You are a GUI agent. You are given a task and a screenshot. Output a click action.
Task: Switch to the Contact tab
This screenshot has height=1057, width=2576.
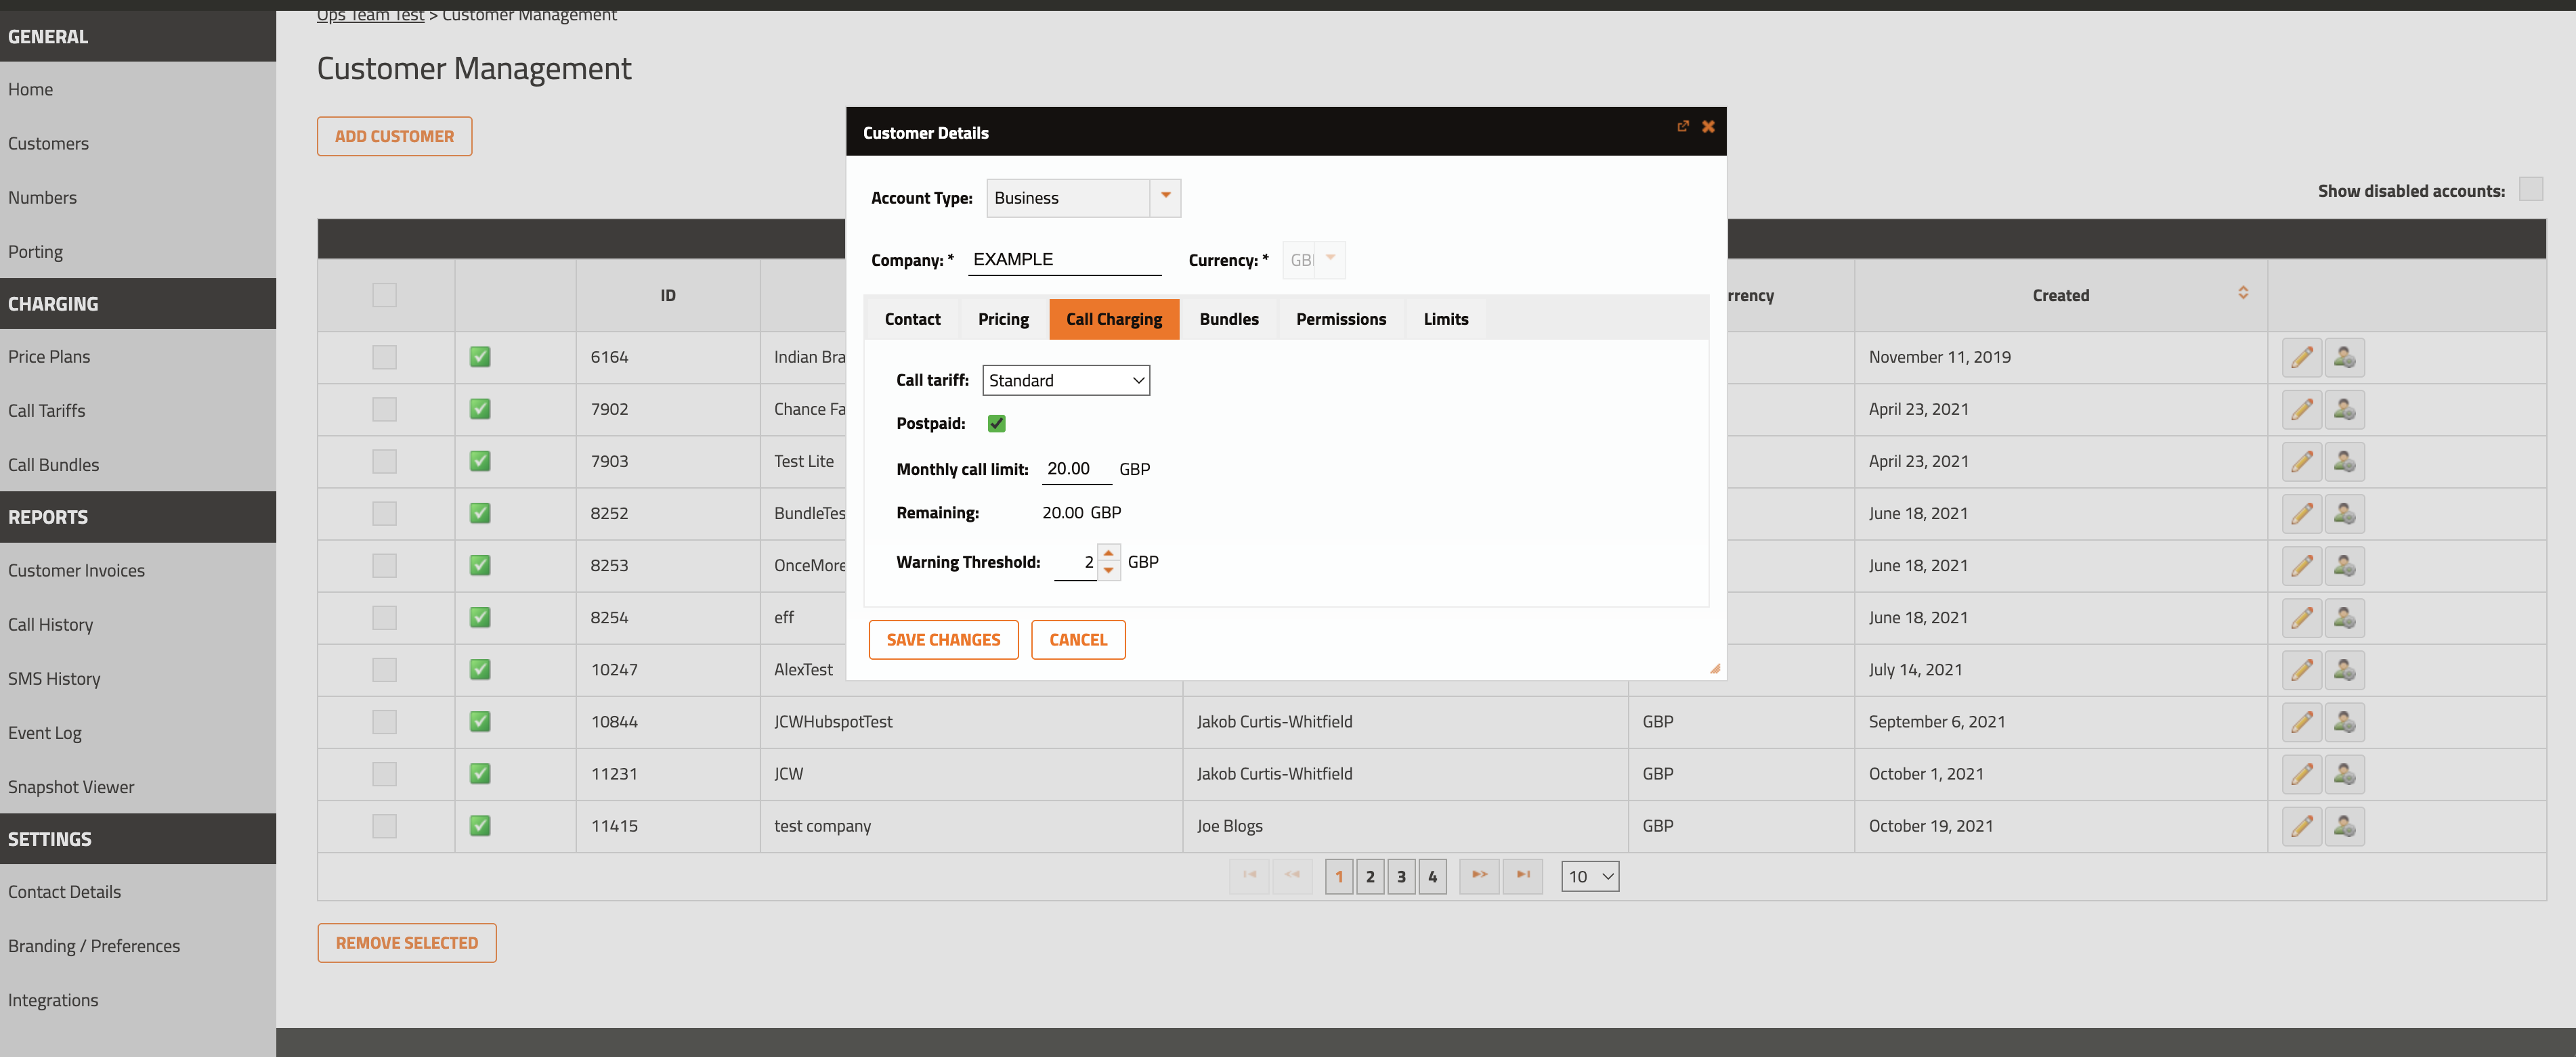(912, 319)
